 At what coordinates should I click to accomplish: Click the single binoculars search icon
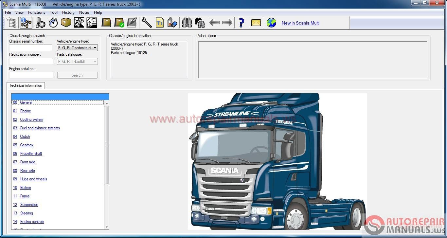tap(187, 23)
